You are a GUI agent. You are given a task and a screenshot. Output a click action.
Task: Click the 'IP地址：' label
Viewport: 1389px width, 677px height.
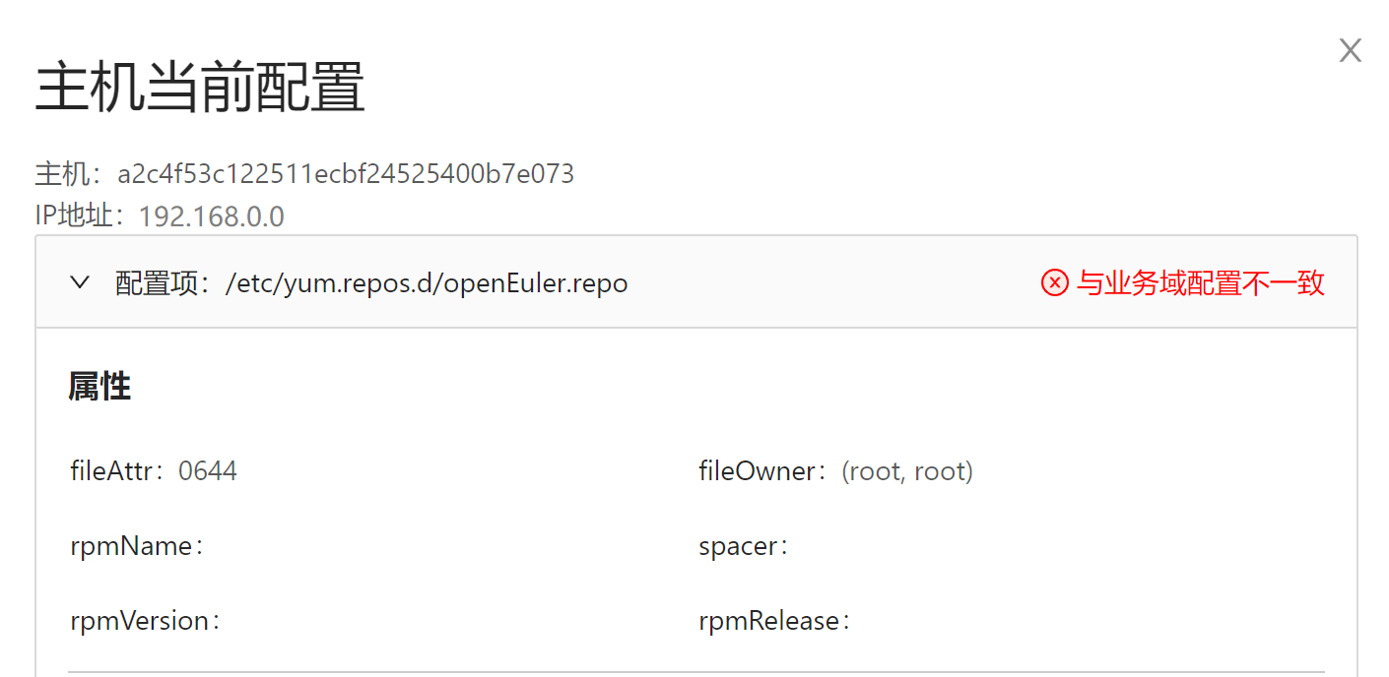[80, 216]
